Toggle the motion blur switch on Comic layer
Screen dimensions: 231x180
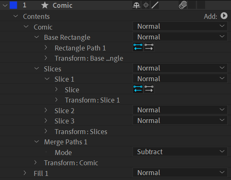click(182, 5)
